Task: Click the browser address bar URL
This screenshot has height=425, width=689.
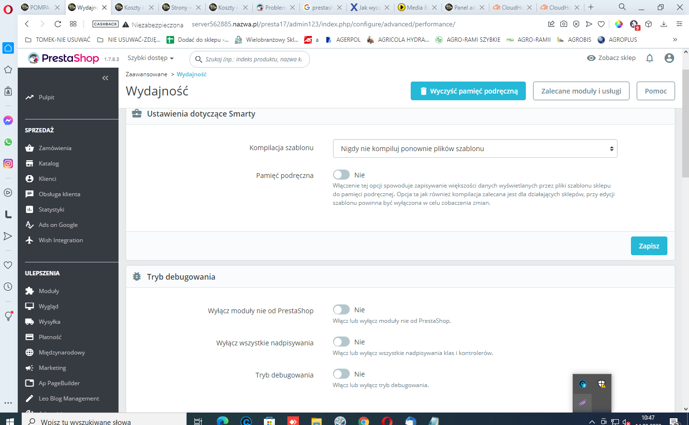Action: pyautogui.click(x=323, y=24)
